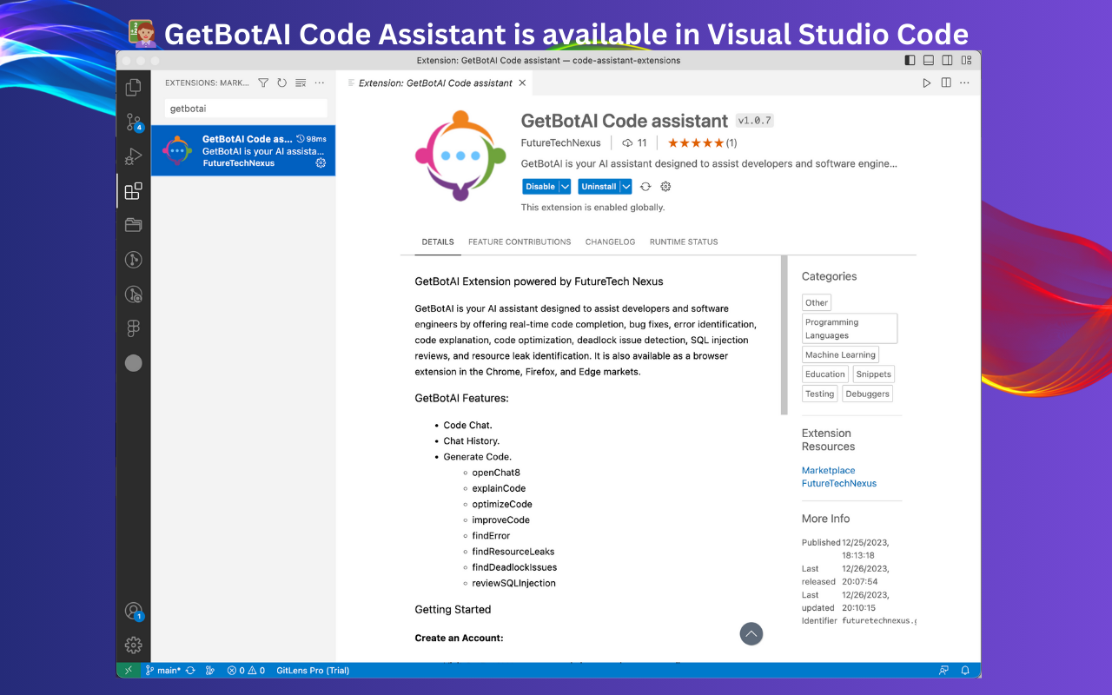Click the FutureTechNexus publisher name in header
Viewport: 1112px width, 695px height.
click(560, 142)
